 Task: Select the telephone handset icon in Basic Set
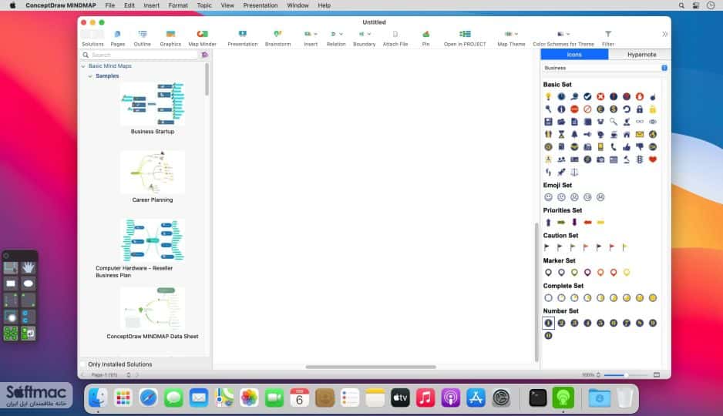click(x=614, y=147)
